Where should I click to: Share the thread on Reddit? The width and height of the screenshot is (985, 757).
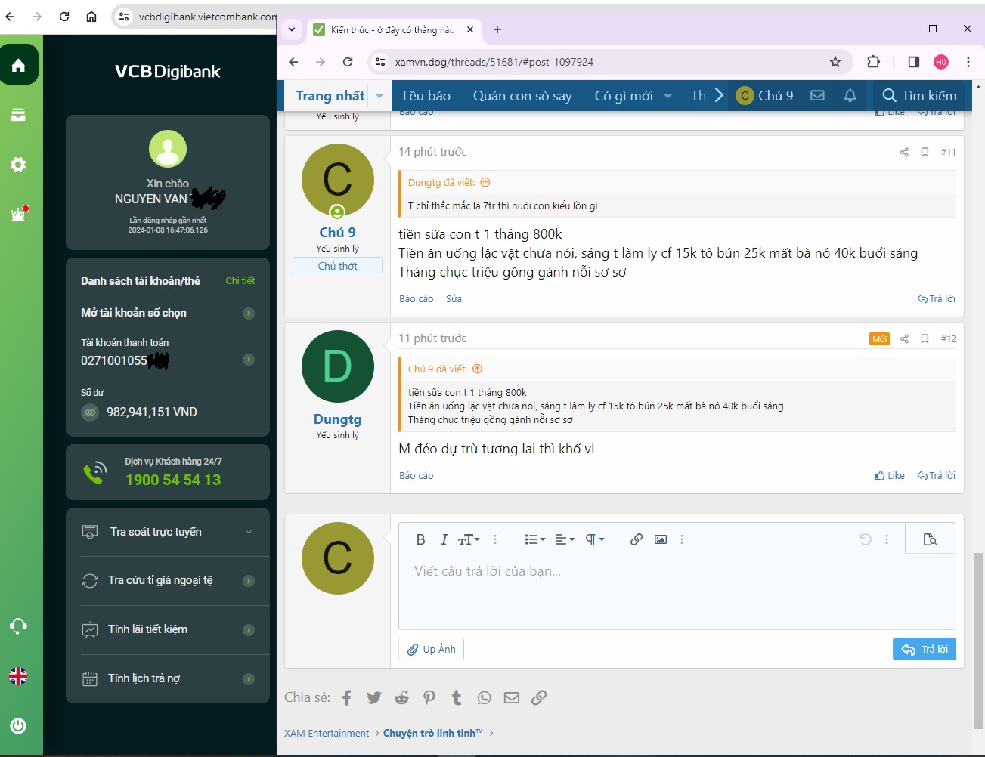(401, 697)
